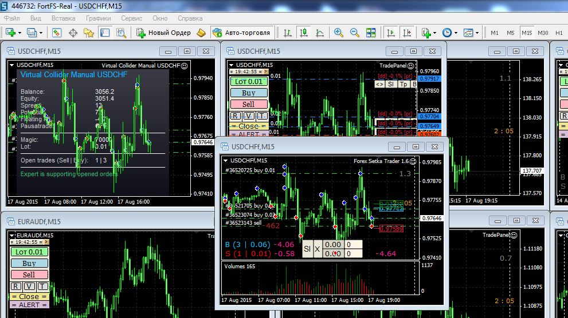Viewport: 568px width, 318px height.
Task: Open the Вид menu
Action: tap(36, 18)
